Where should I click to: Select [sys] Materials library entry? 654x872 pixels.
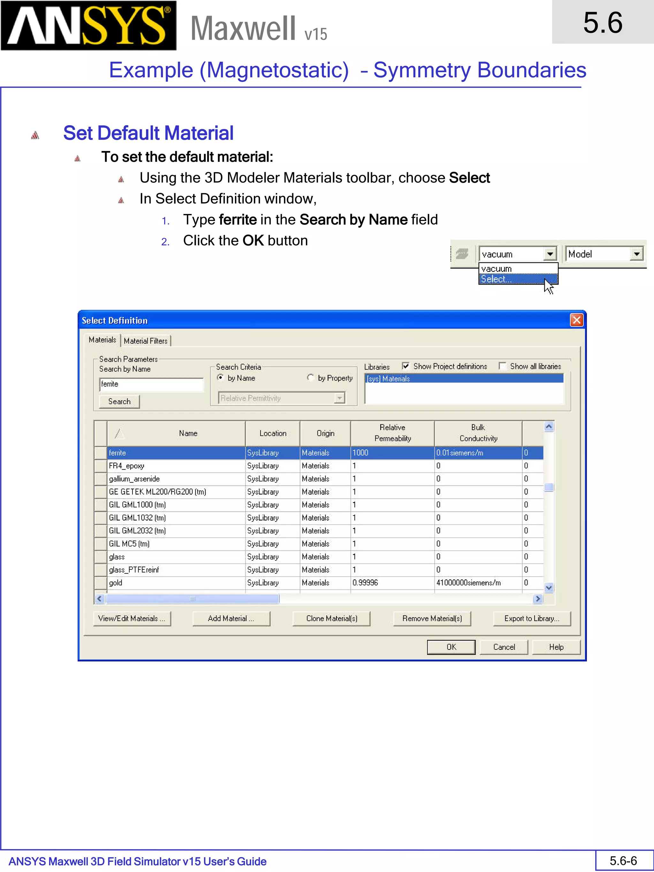coord(464,379)
